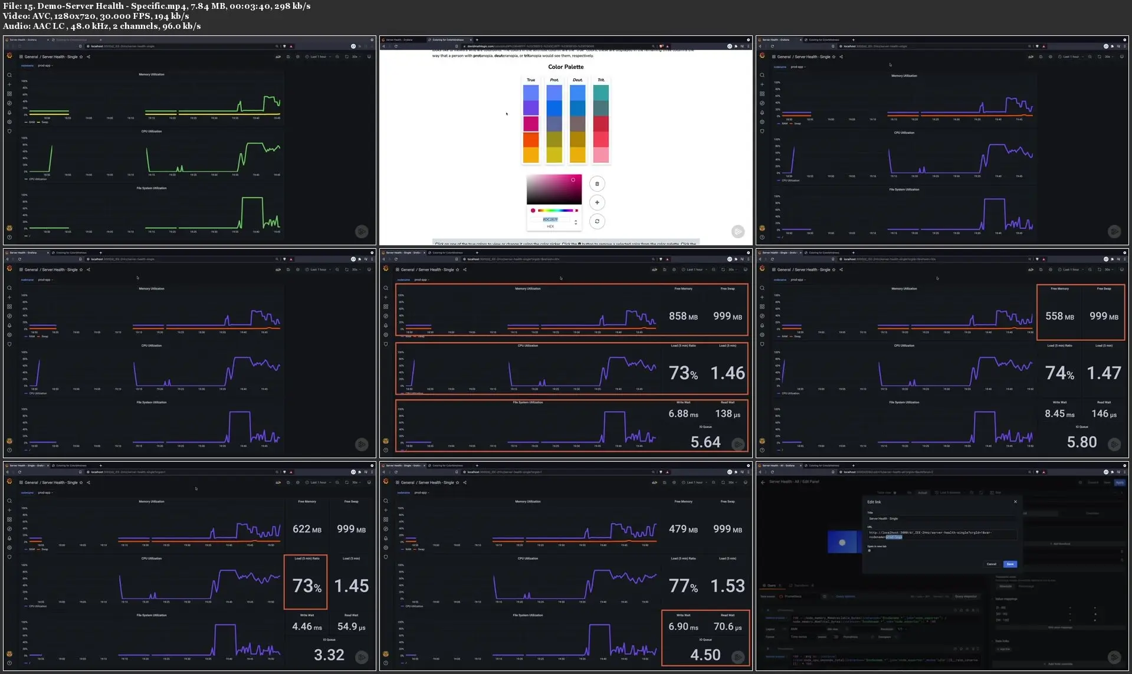This screenshot has height=674, width=1132.
Task: Click Save in the Edit link dialog
Action: point(1010,564)
